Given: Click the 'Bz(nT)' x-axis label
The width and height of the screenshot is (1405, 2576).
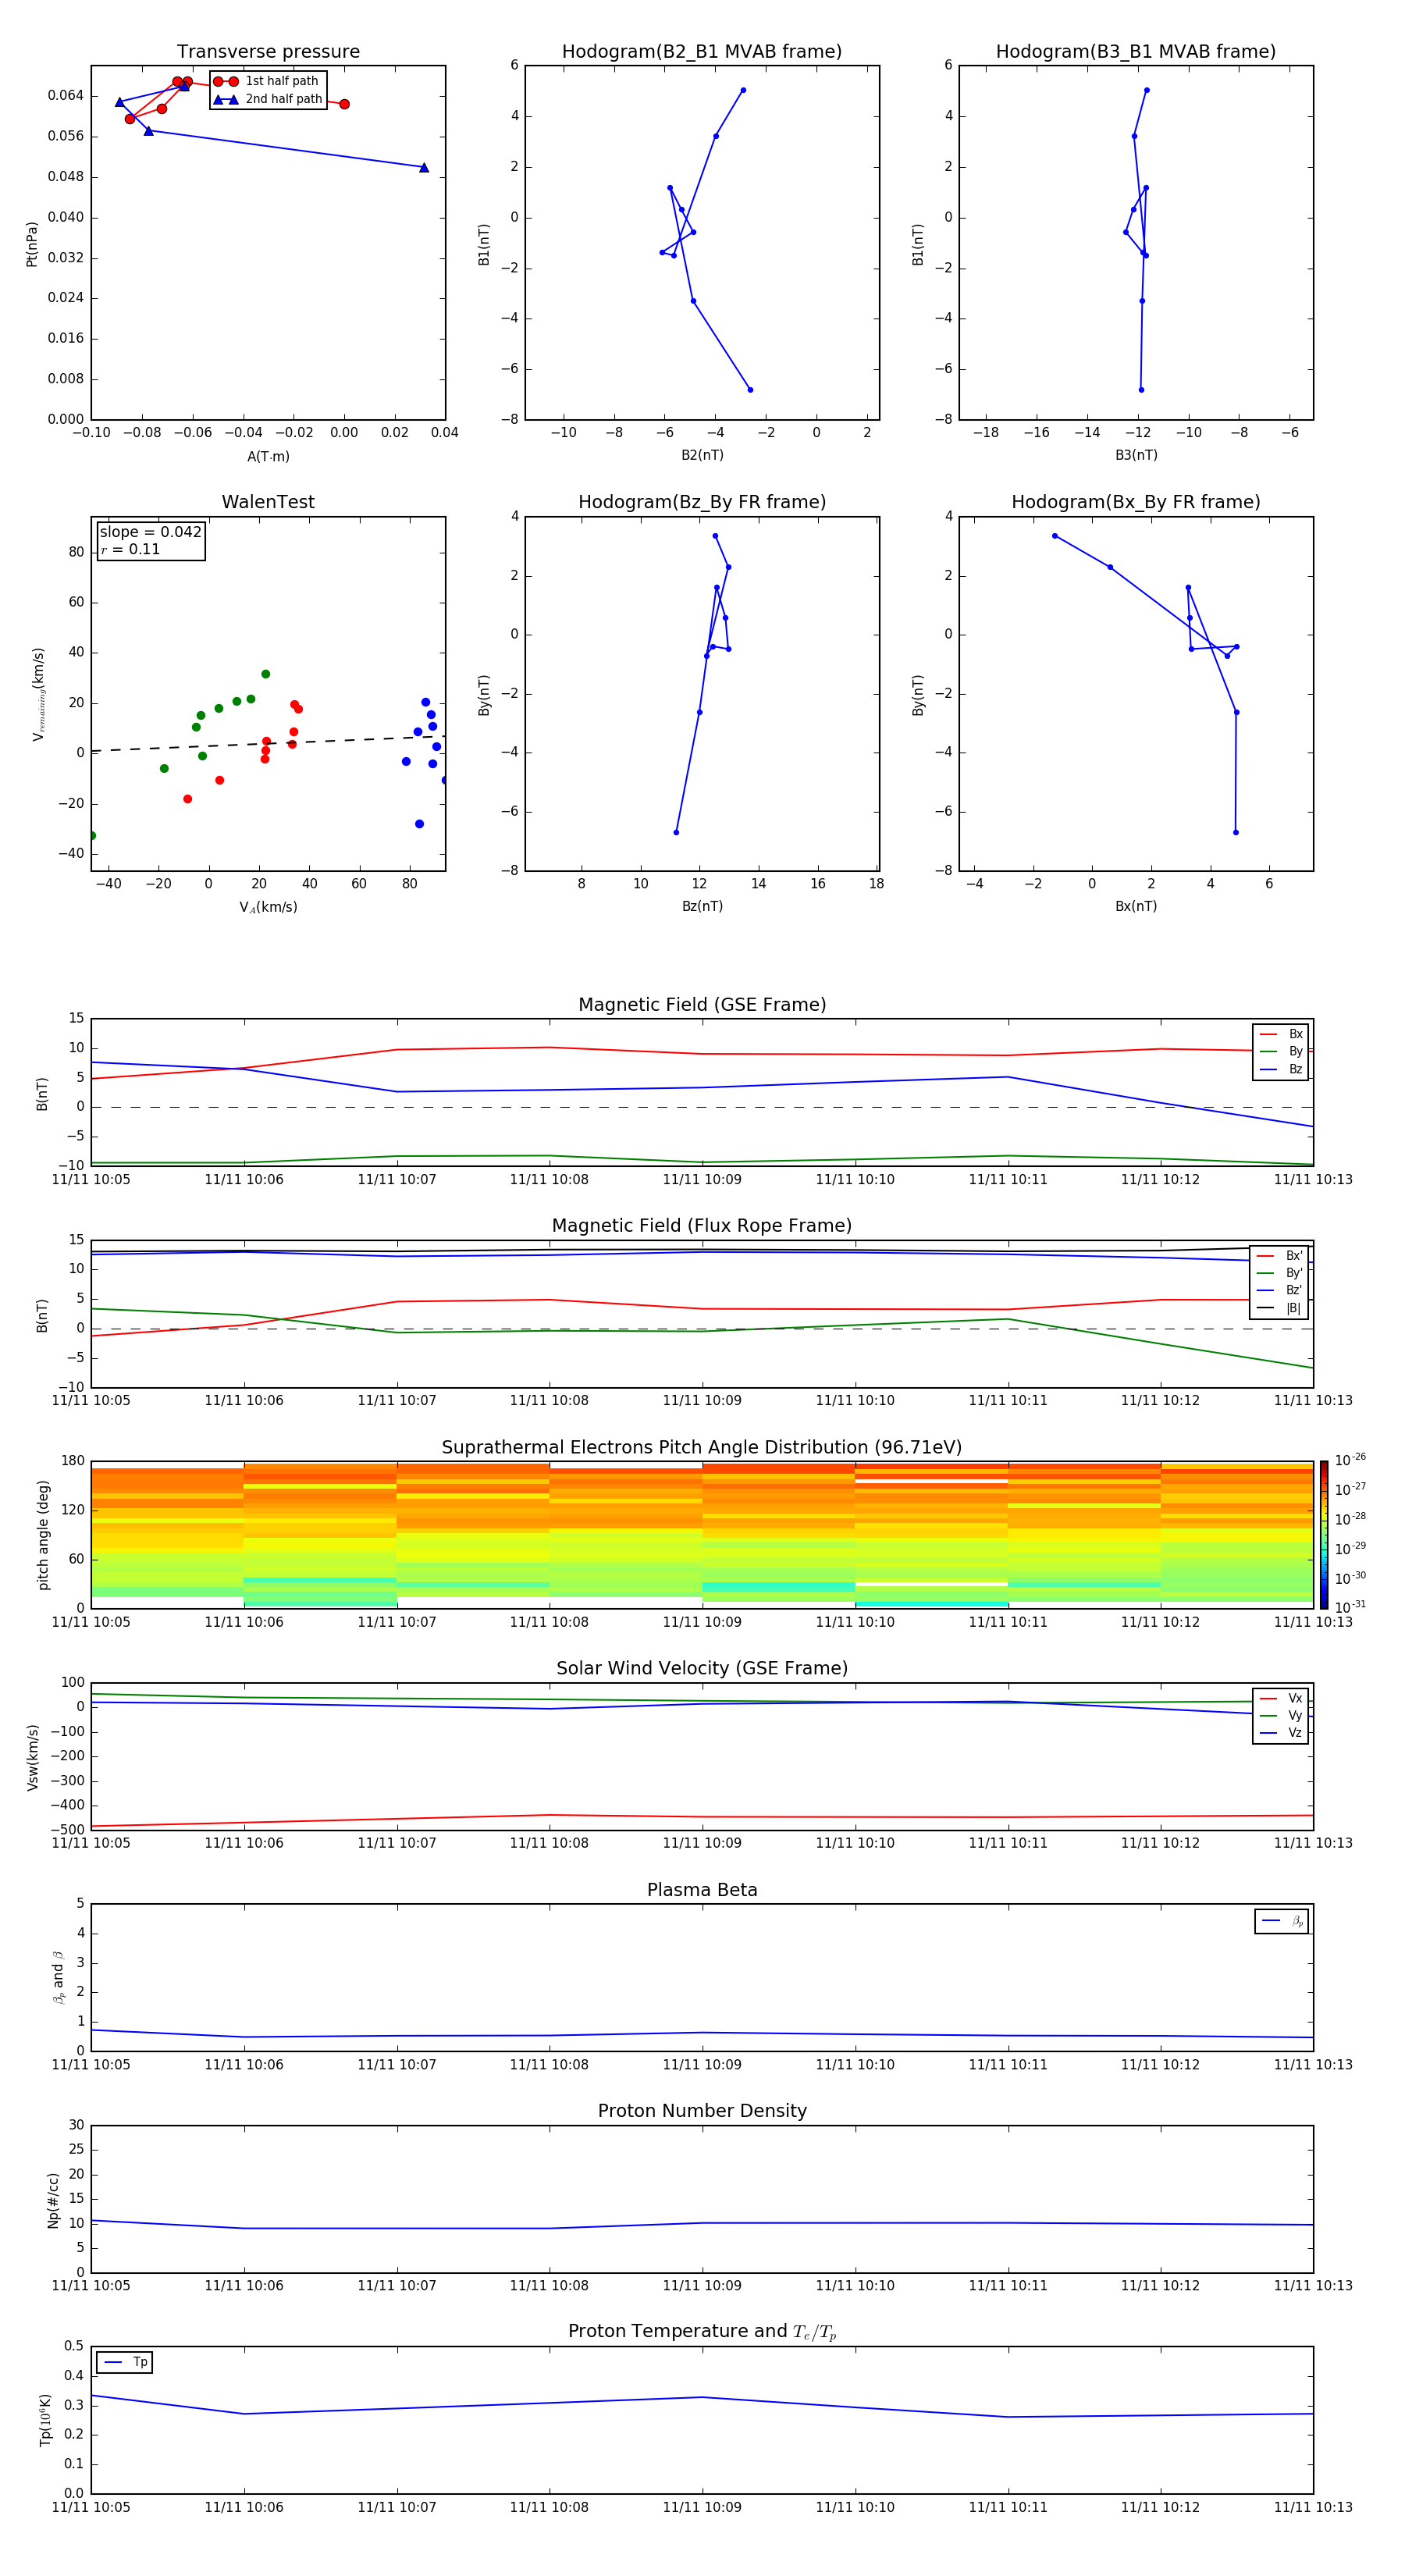Looking at the screenshot, I should tap(702, 906).
